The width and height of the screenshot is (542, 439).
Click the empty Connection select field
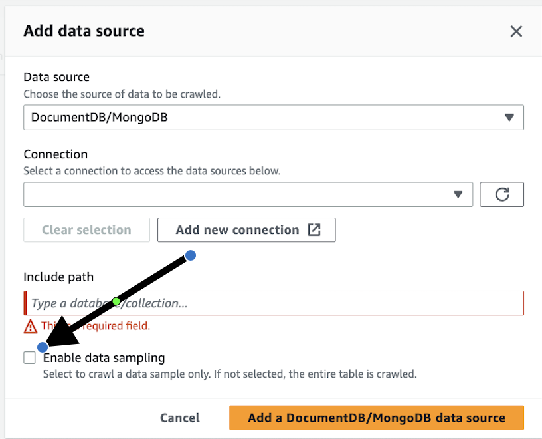(x=232, y=194)
